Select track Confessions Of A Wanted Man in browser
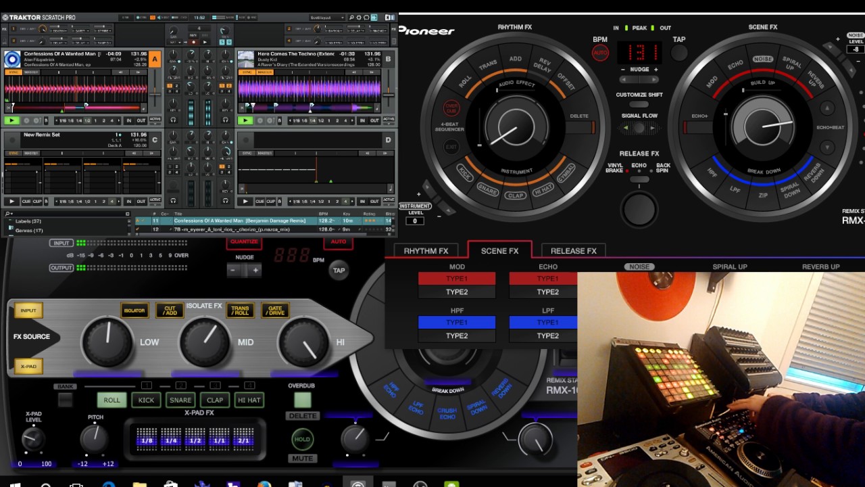Image resolution: width=865 pixels, height=487 pixels. [240, 221]
